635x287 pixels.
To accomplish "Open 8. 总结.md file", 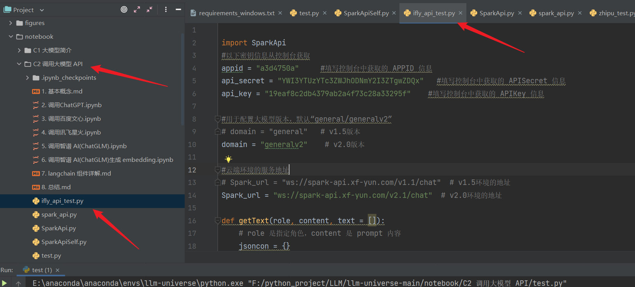I will tap(51, 187).
